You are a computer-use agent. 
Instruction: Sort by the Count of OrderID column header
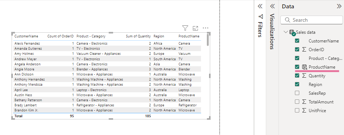pos(61,36)
